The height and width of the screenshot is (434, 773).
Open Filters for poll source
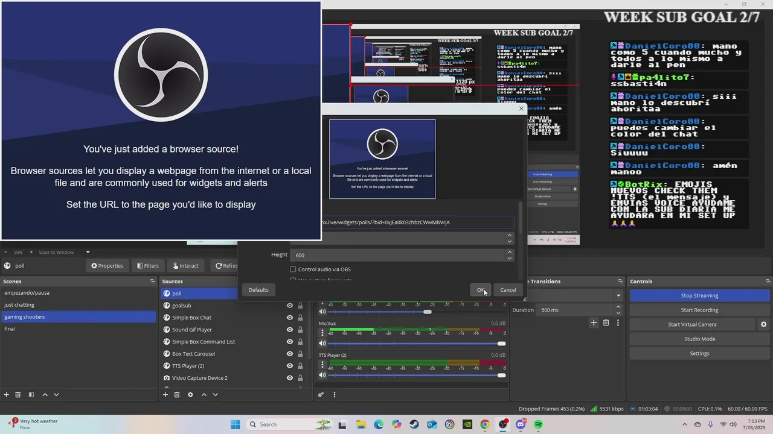coord(148,266)
